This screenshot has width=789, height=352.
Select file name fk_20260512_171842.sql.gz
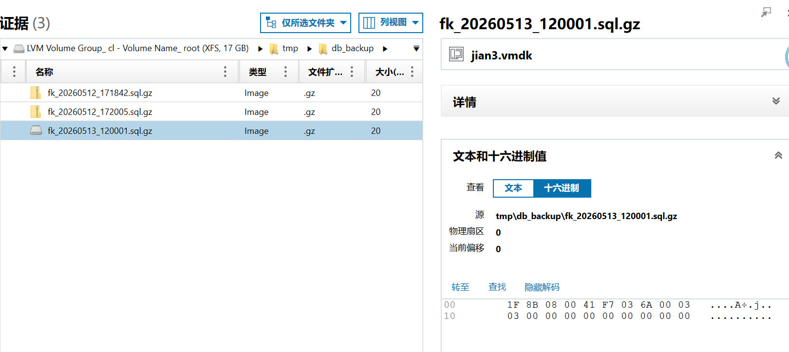coord(100,93)
